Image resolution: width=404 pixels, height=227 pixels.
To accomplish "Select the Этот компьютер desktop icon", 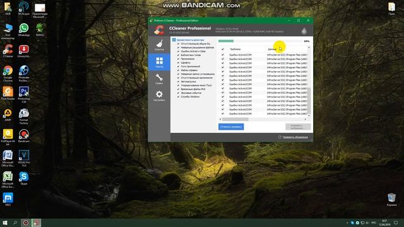I will pyautogui.click(x=8, y=31).
